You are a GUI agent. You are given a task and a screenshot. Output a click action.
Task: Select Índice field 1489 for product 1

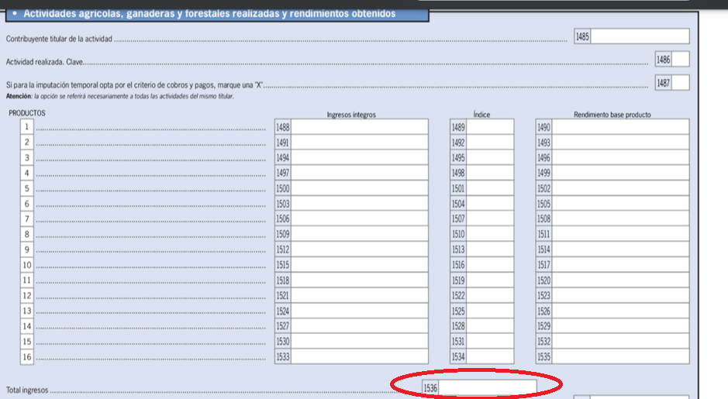tap(490, 126)
